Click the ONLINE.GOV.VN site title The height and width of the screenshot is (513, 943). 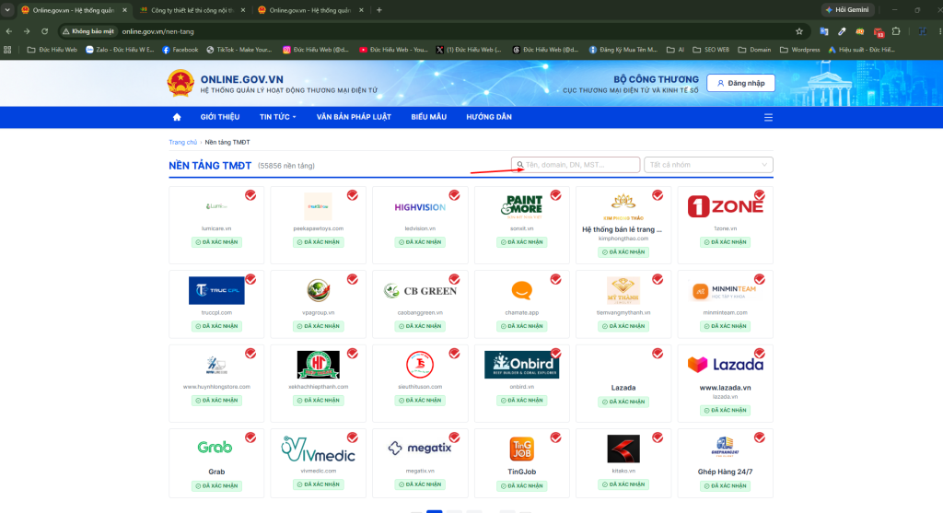click(242, 79)
